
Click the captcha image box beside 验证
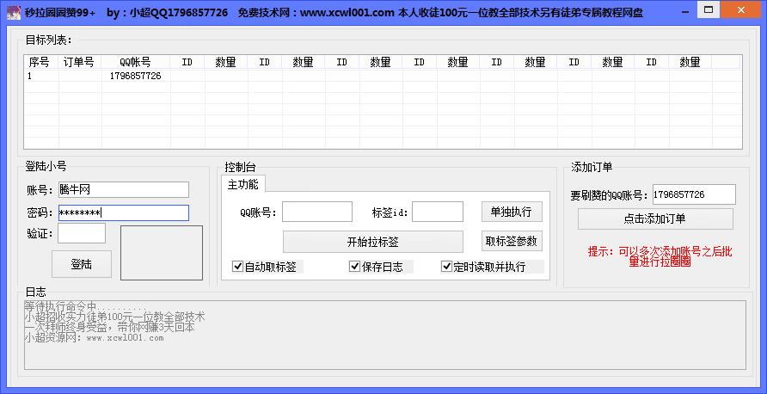(x=161, y=252)
